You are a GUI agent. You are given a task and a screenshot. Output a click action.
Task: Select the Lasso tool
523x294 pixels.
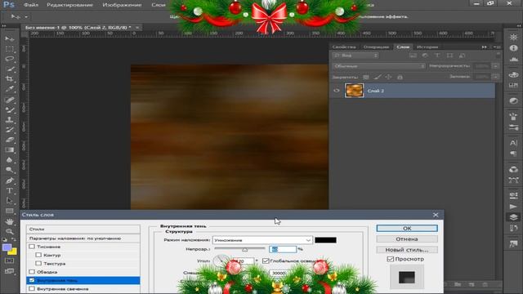point(9,59)
